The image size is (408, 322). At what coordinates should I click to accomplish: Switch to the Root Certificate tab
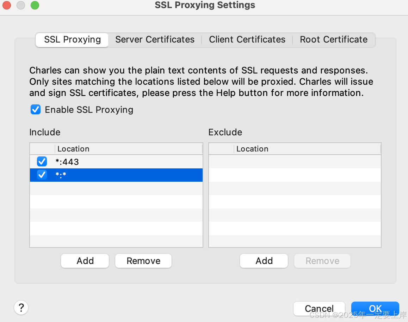334,40
